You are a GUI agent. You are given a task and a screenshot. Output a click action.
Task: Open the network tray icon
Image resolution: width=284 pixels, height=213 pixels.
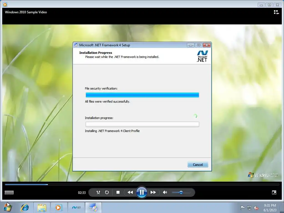pyautogui.click(x=249, y=208)
